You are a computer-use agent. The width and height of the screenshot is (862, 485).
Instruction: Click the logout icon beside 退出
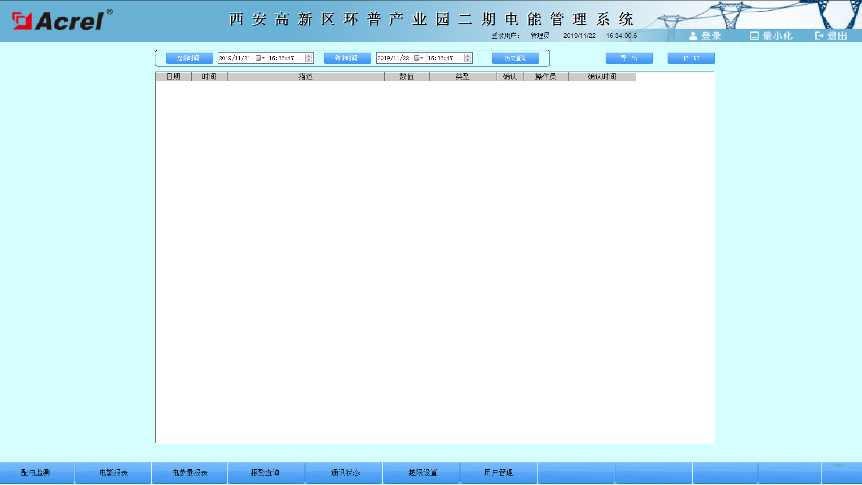point(819,36)
